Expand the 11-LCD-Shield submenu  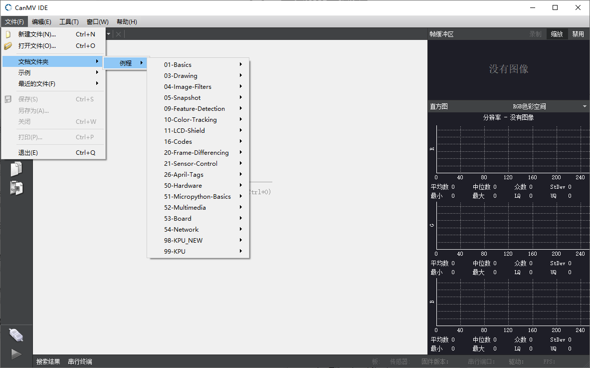198,130
